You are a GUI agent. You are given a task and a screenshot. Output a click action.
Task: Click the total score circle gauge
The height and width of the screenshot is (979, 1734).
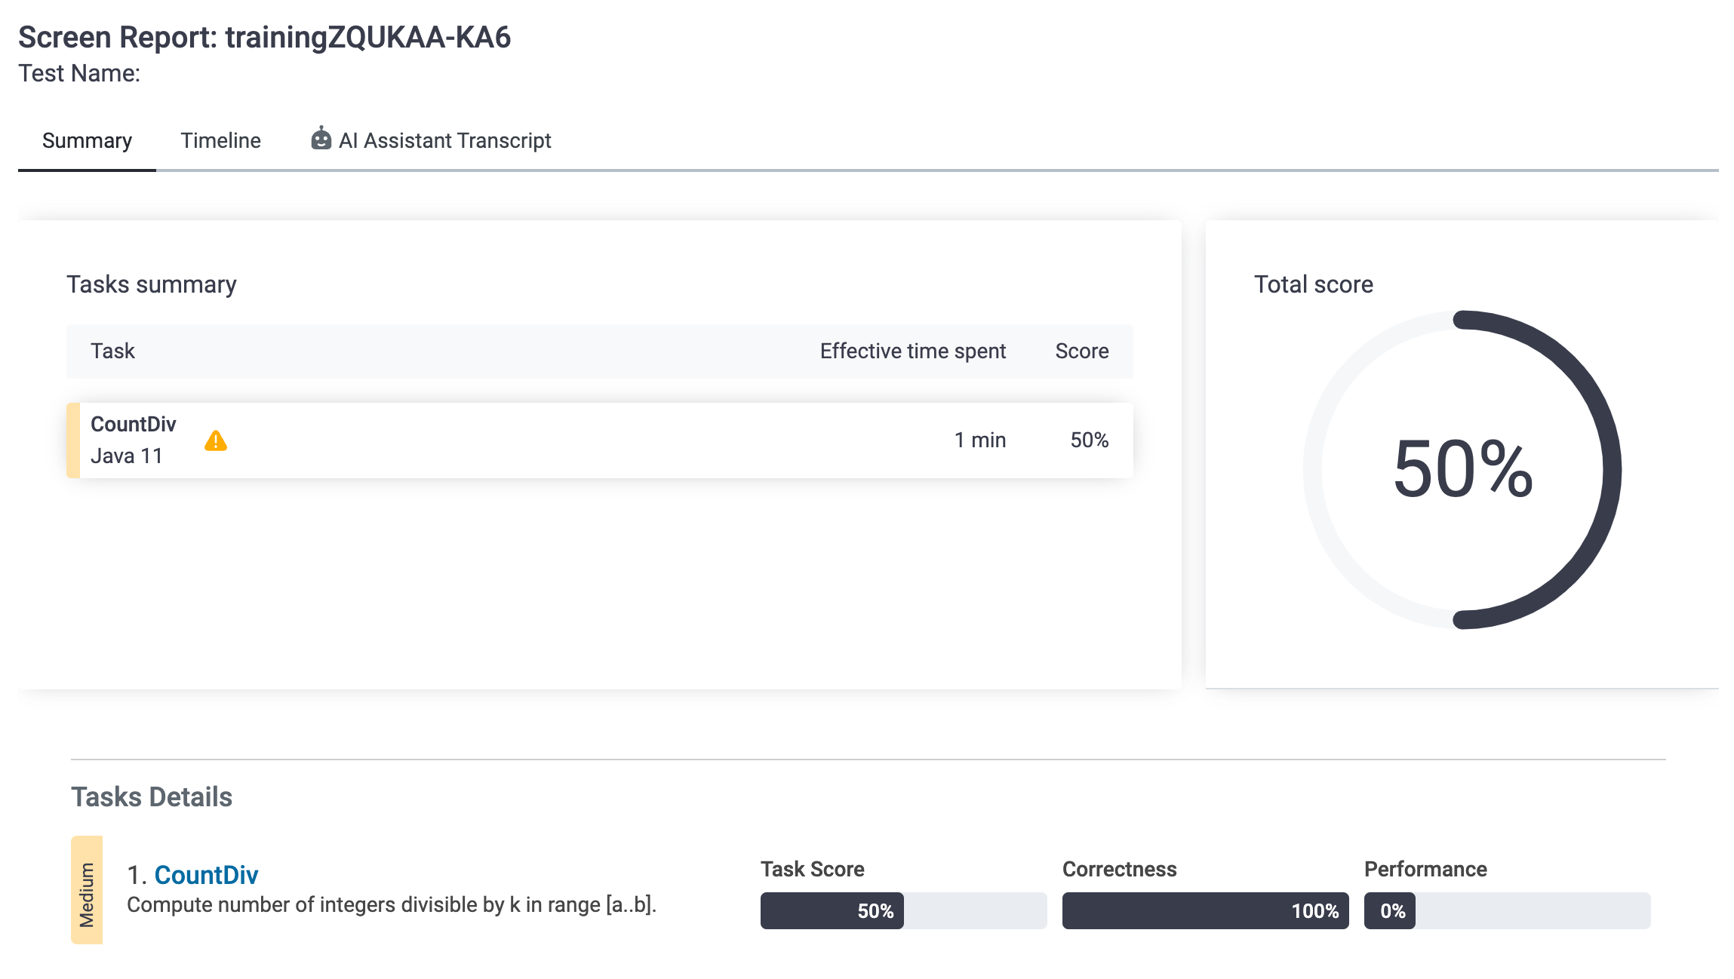[1462, 469]
